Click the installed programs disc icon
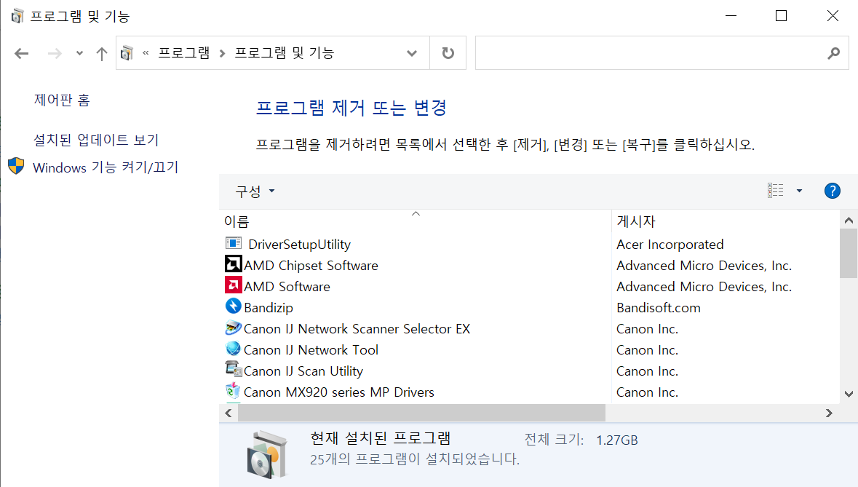858x487 pixels. (266, 454)
